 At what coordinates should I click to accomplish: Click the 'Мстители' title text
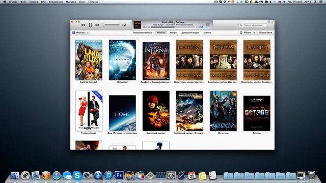click(223, 133)
